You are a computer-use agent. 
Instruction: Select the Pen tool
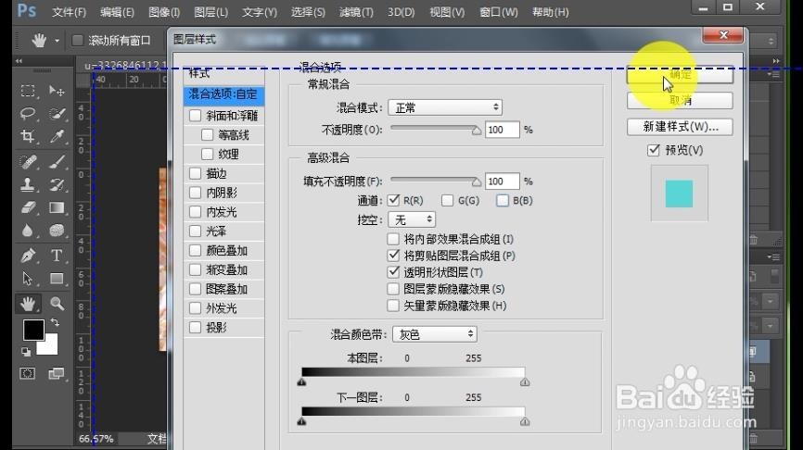tap(28, 255)
